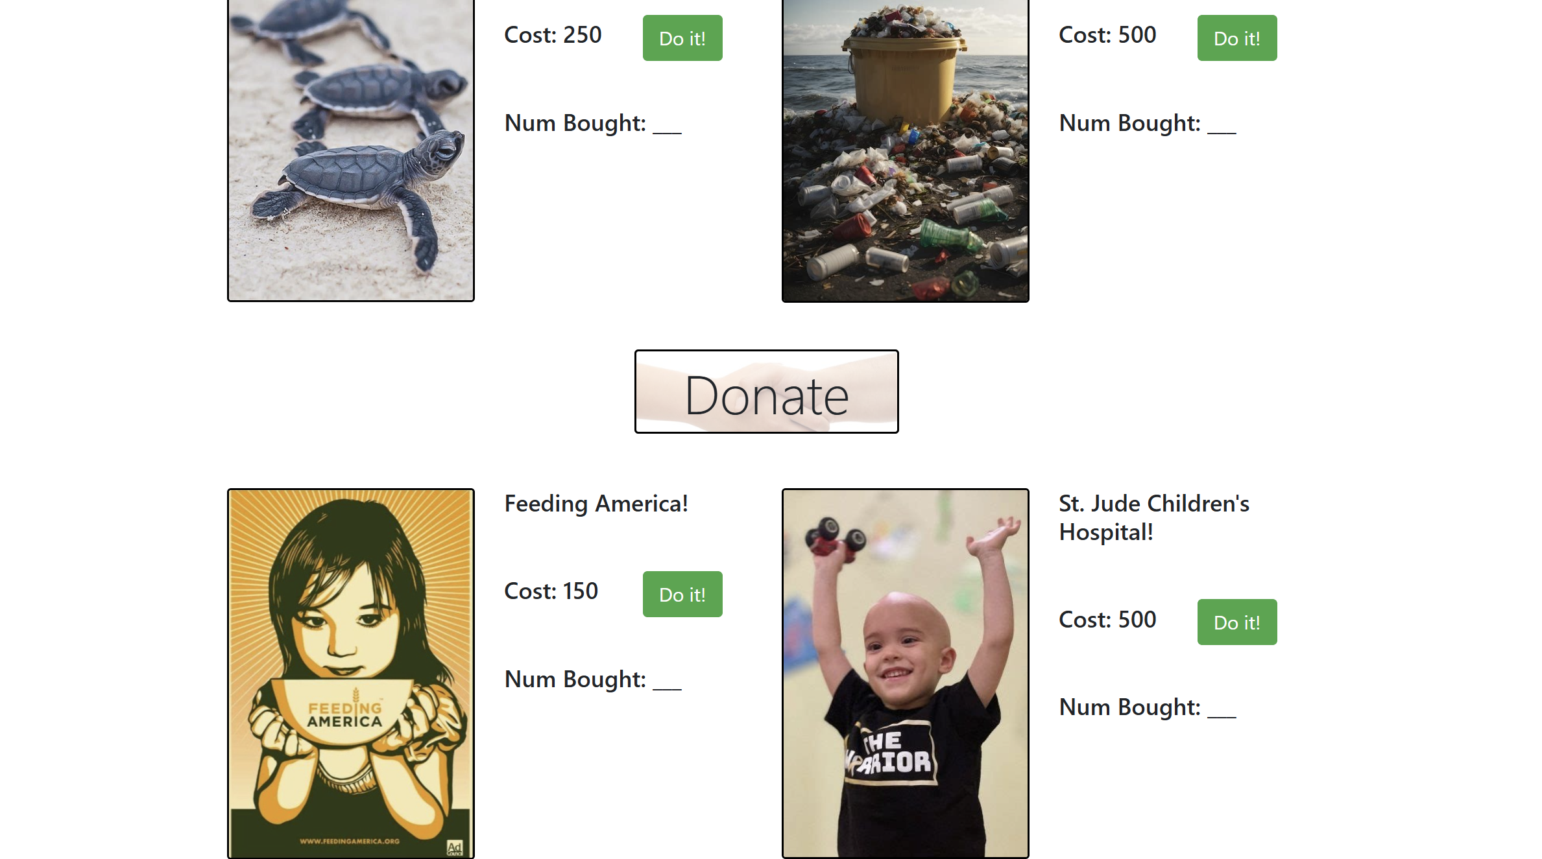Image resolution: width=1542 pixels, height=859 pixels.
Task: Click the Cost: 250 label
Action: click(553, 35)
